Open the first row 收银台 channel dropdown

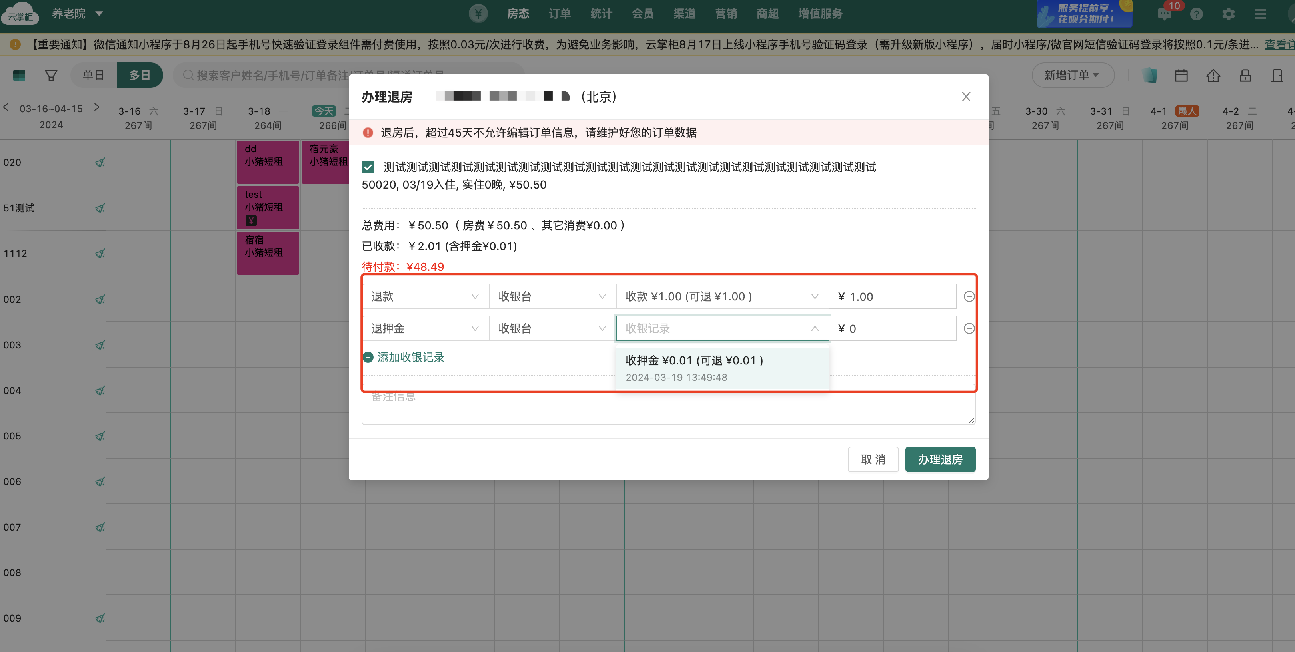click(552, 296)
